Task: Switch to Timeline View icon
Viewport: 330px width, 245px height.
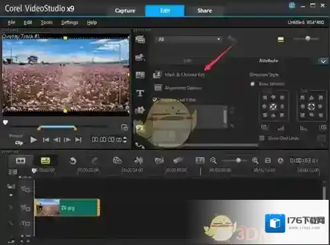Action: tap(45, 161)
